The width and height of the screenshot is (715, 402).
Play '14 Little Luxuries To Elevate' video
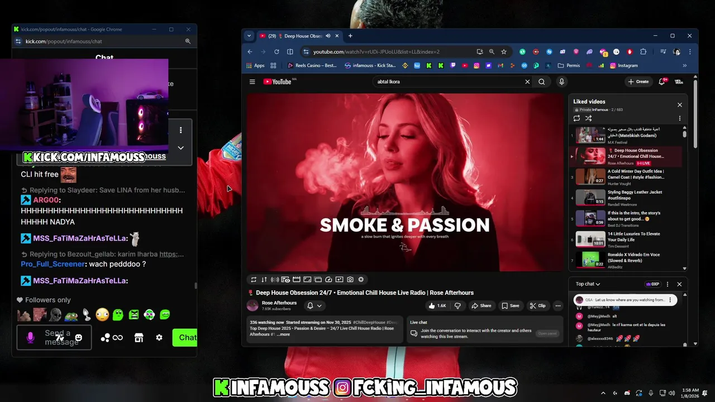[626, 239]
